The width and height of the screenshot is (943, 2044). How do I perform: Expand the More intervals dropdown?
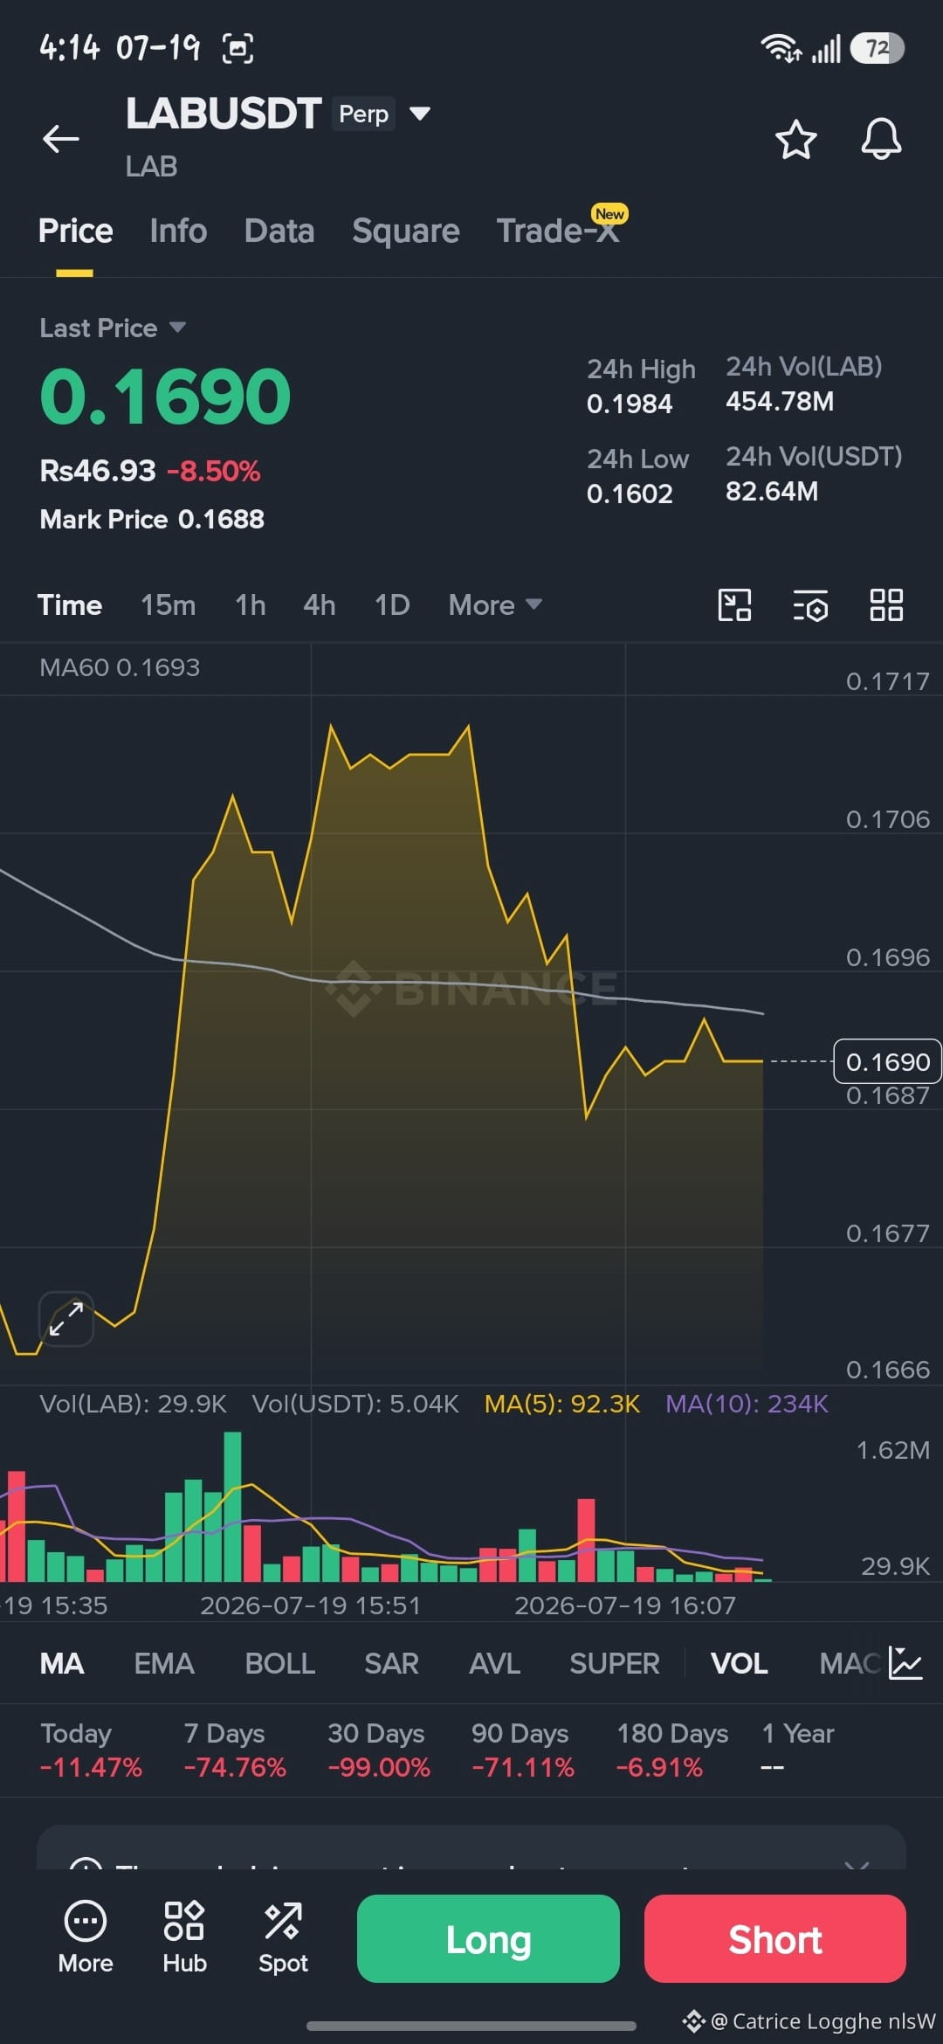[x=495, y=604]
